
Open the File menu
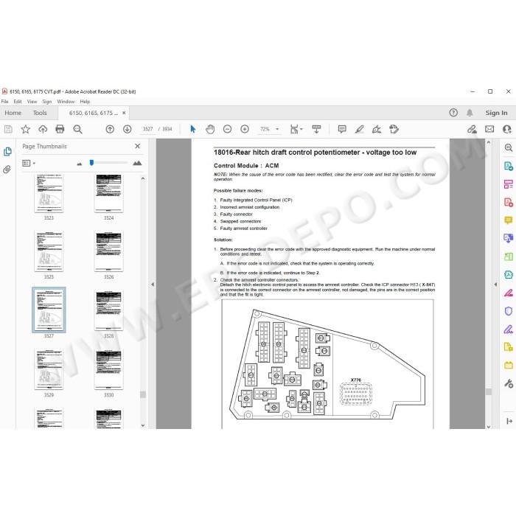click(x=5, y=102)
